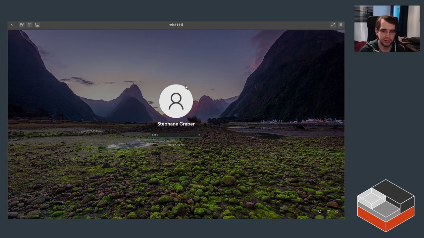Click the monitor display icon in toolbar

tap(37, 25)
